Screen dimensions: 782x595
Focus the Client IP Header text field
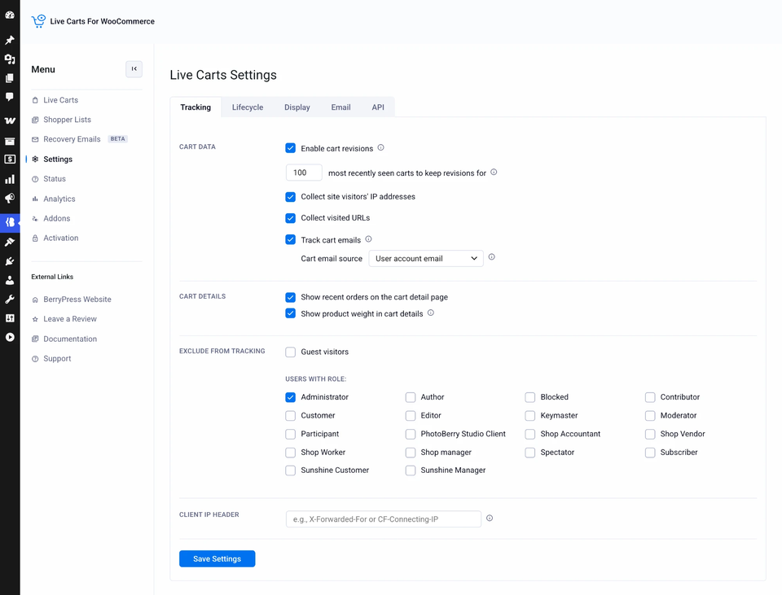coord(383,518)
